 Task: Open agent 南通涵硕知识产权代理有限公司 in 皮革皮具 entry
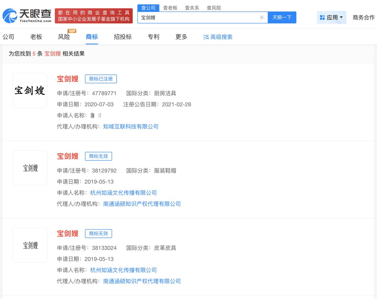pyautogui.click(x=142, y=281)
